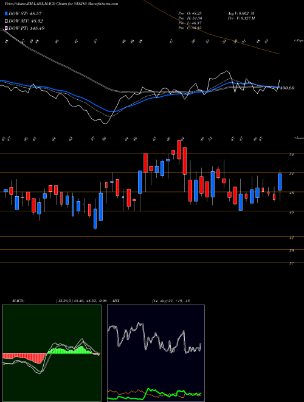Image resolution: width=304 pixels, height=402 pixels.
Task: Click the lowest blue candlestick near chart bottom
Action: coord(95,219)
